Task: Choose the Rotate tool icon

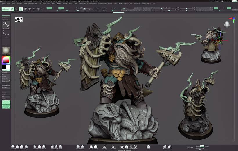Action: 30,9
